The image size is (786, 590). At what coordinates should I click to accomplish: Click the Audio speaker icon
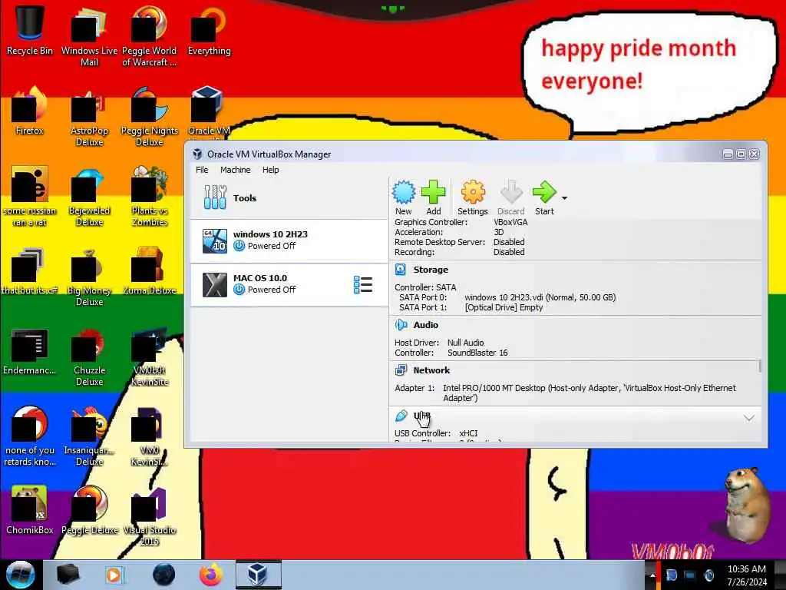pos(401,325)
